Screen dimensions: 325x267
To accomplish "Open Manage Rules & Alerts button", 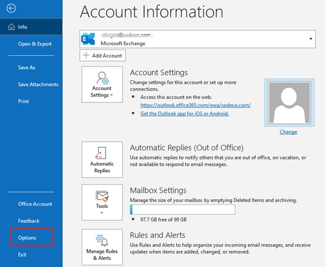I will pyautogui.click(x=102, y=247).
